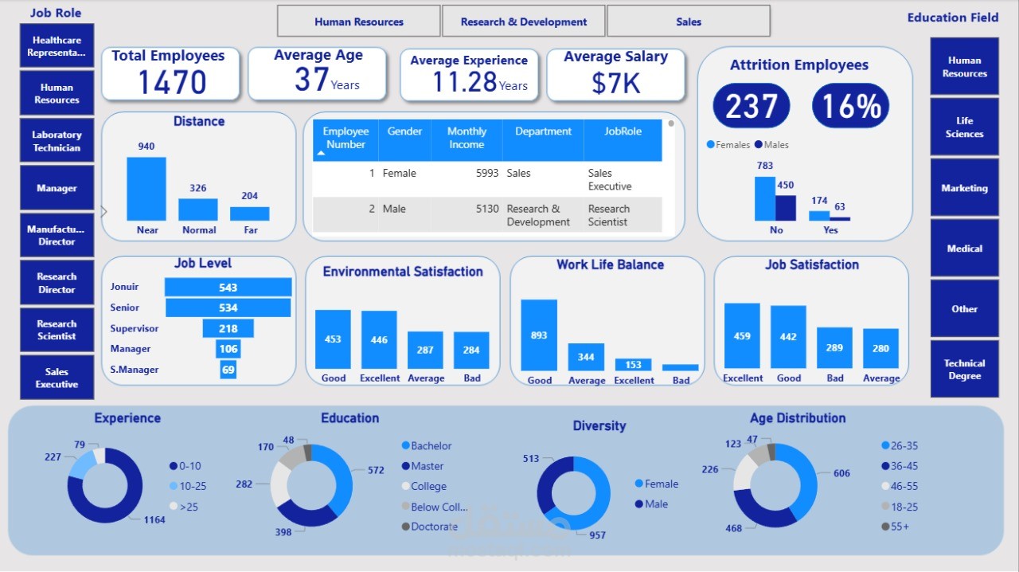Click the Total Employees 1470 card
1019x572 pixels.
[x=170, y=73]
